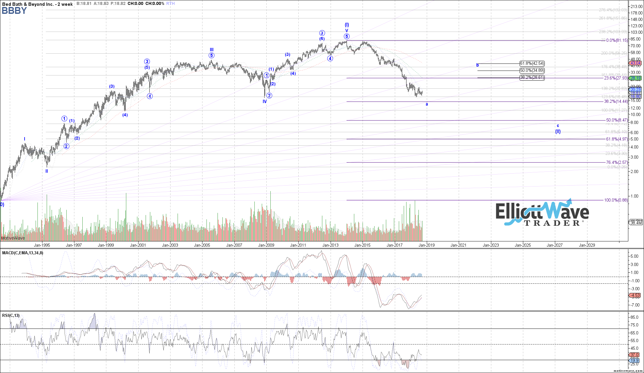Select the 38.2%(28.61) retracement label
Screen dimensions: 644x373
[x=532, y=78]
